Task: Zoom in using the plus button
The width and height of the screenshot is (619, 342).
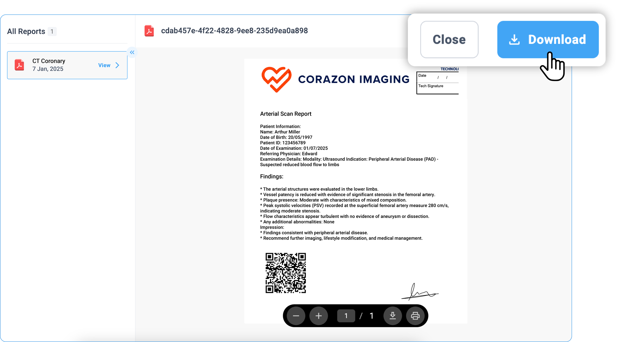Action: coord(318,316)
